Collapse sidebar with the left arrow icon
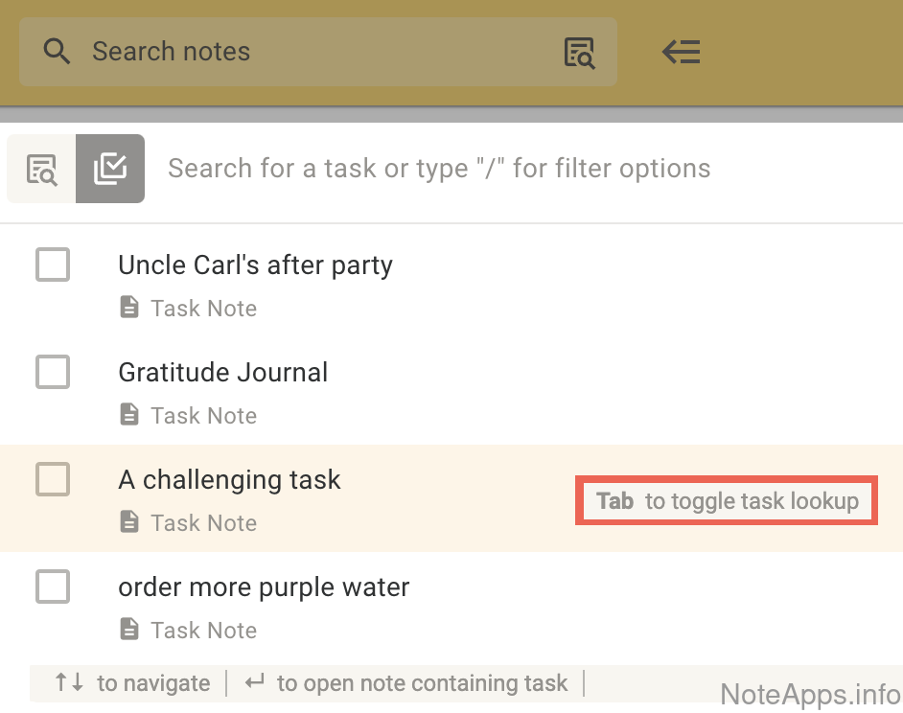 [x=682, y=53]
